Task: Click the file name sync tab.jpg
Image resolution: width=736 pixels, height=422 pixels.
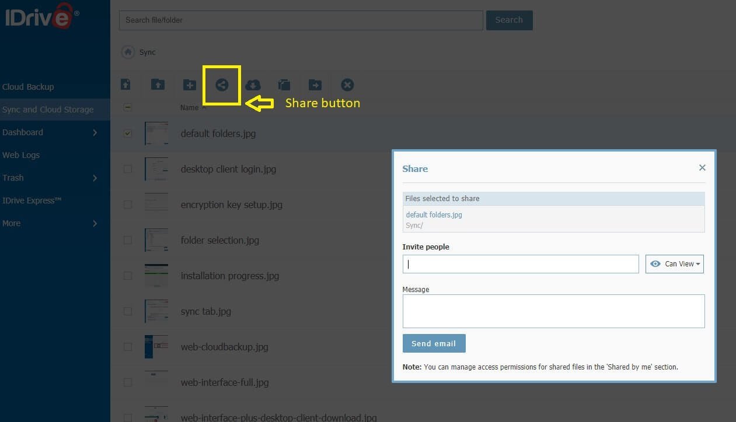Action: pyautogui.click(x=206, y=311)
